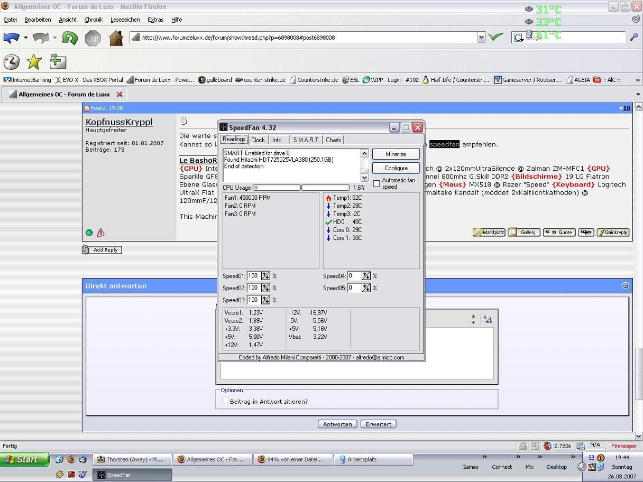Screen dimensions: 643x482
Task: Check Beitrag in Antwort zitieren option
Action: (x=225, y=401)
